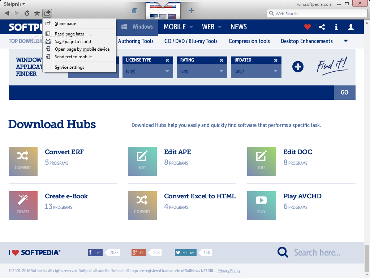Viewport: 370px width, 278px height.
Task: Open Compression tools category
Action: click(x=249, y=41)
